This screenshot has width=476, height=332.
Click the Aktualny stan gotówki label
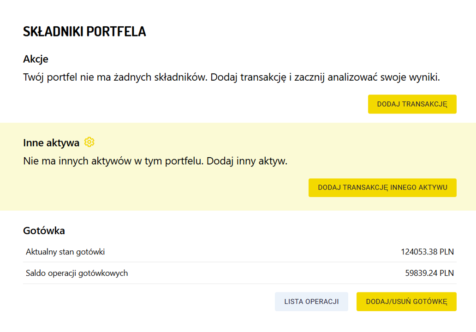pyautogui.click(x=65, y=252)
